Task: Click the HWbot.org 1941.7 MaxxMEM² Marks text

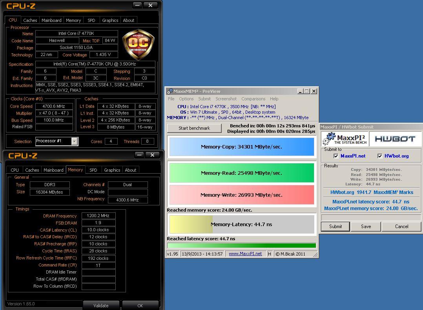Action: coord(372,192)
